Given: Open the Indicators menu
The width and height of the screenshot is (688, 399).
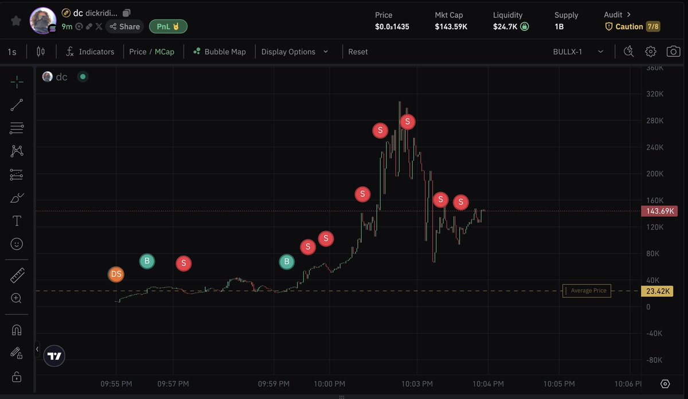Looking at the screenshot, I should point(90,52).
